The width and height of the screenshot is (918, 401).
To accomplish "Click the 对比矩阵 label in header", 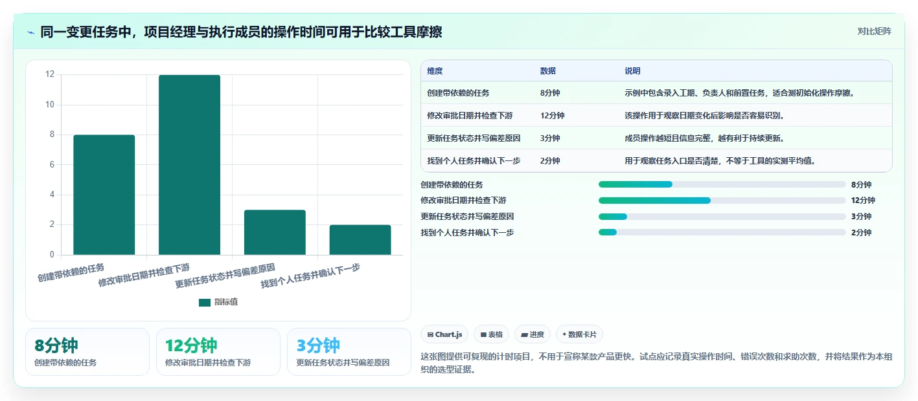I will [874, 31].
